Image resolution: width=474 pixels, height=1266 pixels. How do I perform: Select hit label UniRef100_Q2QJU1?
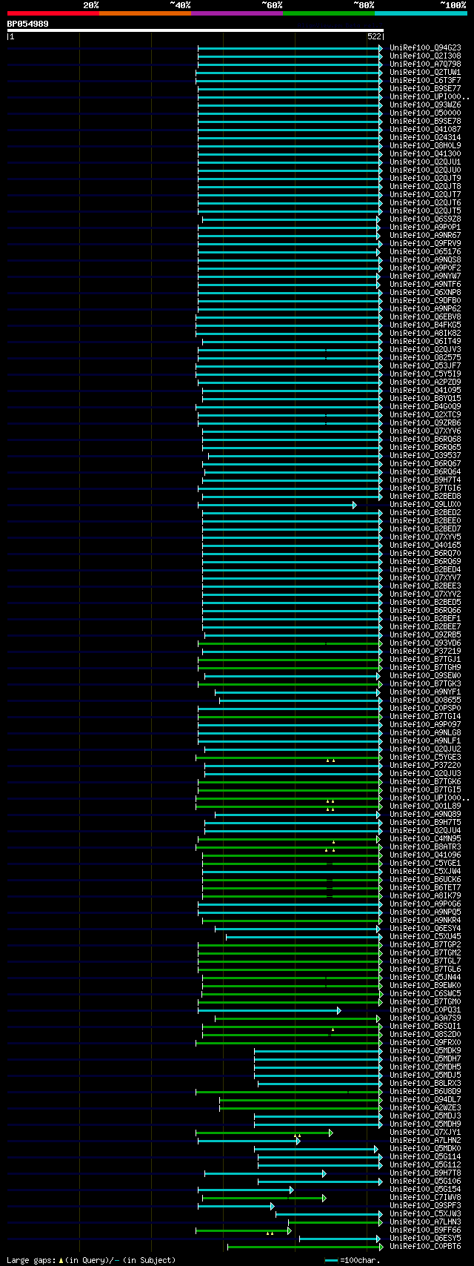(x=425, y=162)
